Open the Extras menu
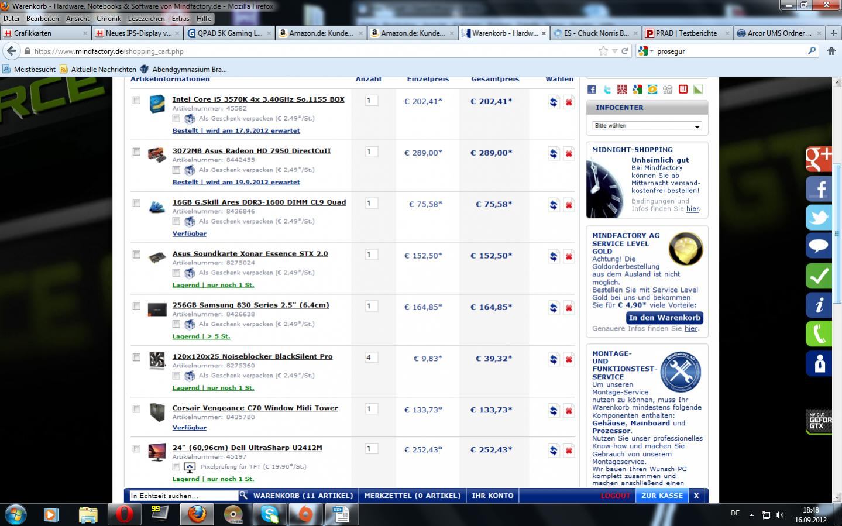 point(181,19)
